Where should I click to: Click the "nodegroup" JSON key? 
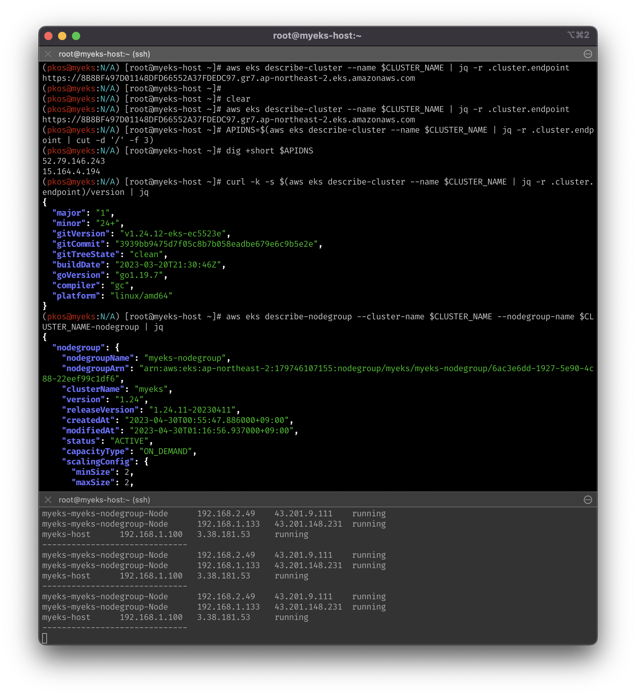coord(78,348)
